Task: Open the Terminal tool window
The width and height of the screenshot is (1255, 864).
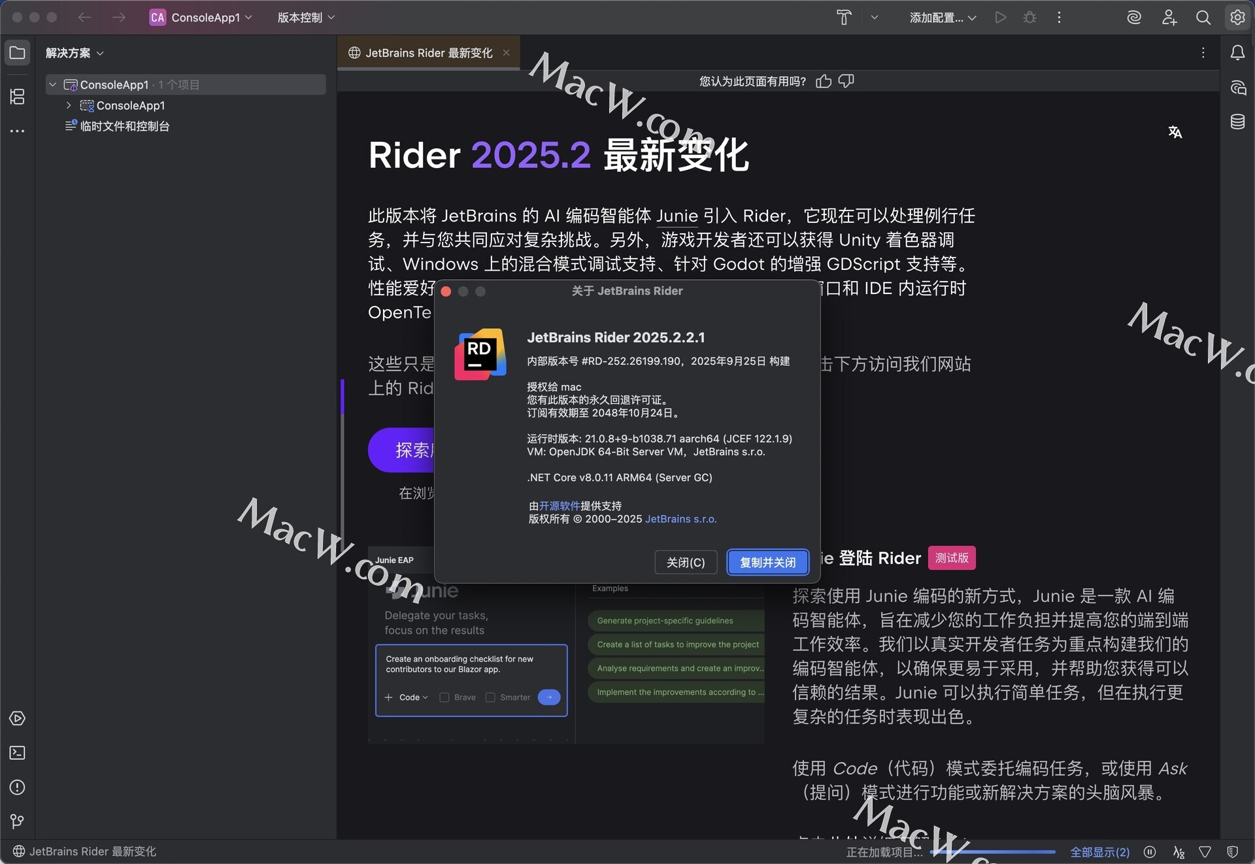Action: 18,753
